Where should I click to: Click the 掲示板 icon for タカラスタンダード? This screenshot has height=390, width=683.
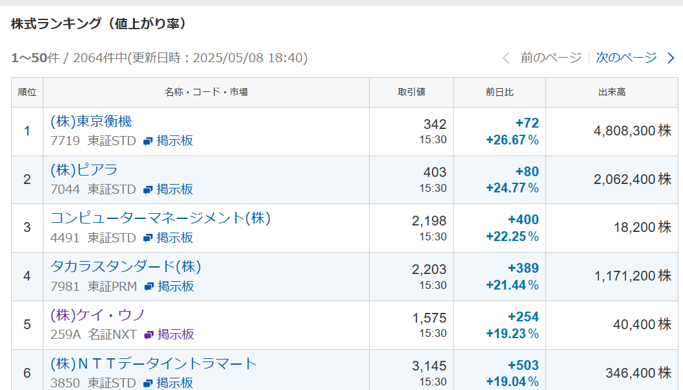coord(149,286)
